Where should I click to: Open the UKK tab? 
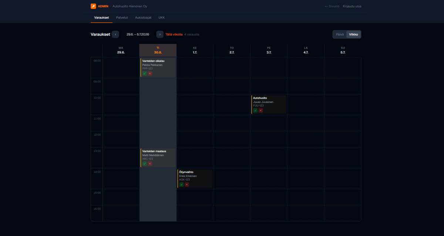click(161, 17)
